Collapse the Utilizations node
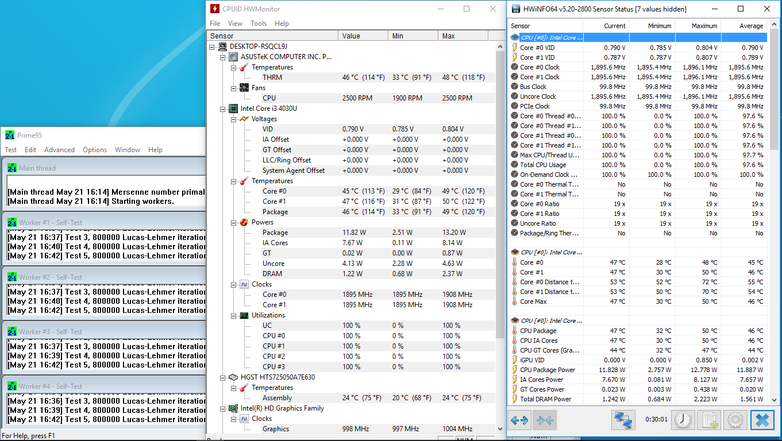The height and width of the screenshot is (441, 782). [233, 315]
